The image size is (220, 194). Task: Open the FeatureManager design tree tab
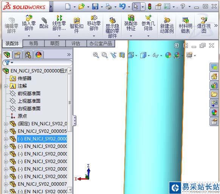click(7, 54)
